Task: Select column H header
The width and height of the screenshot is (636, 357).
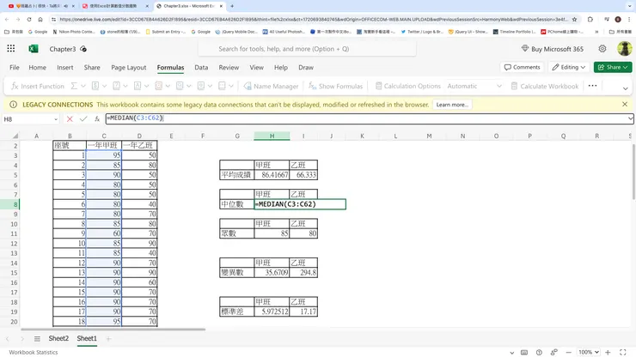Action: point(272,136)
